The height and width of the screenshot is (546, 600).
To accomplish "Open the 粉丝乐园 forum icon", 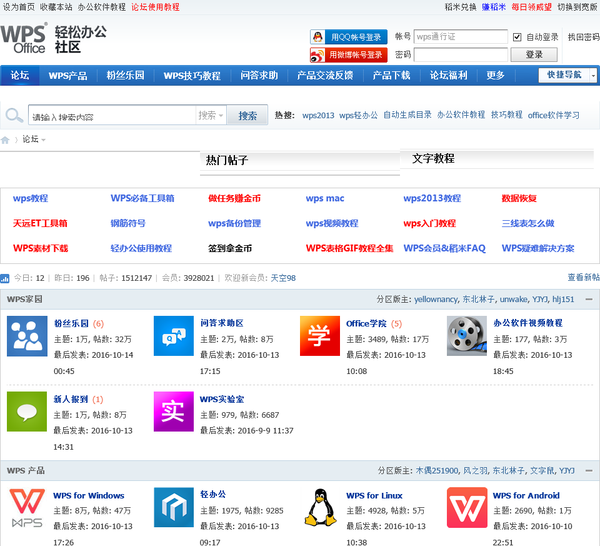I will coord(27,336).
